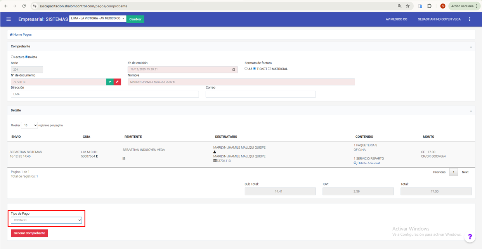Select the Factura radio button
Image resolution: width=482 pixels, height=250 pixels.
coord(12,57)
